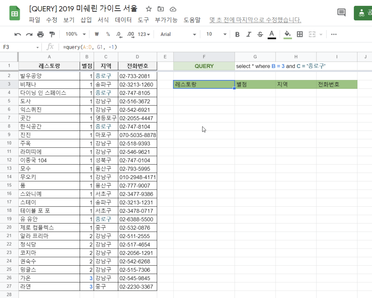The image size is (372, 298).
Task: Select the paint format roller icon
Action: click(52, 34)
